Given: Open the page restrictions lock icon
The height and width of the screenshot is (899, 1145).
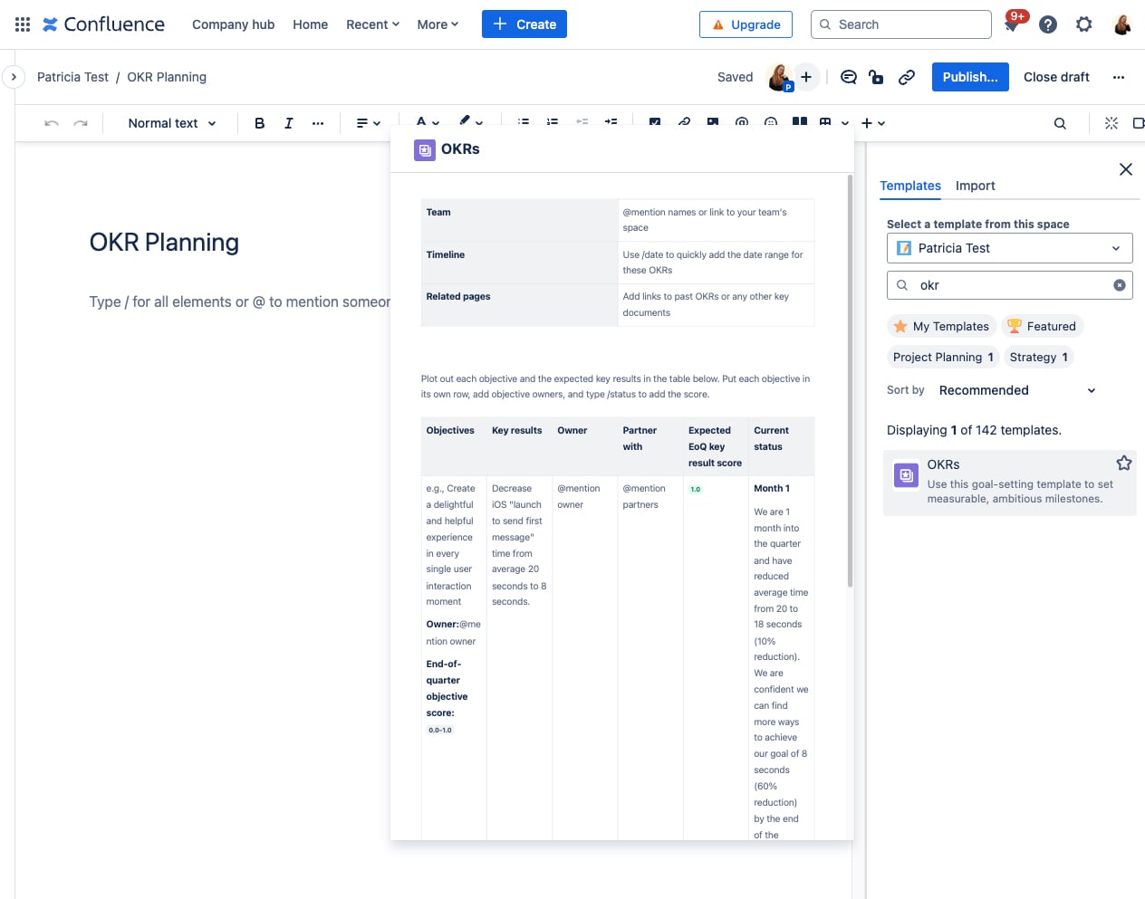Looking at the screenshot, I should point(876,77).
